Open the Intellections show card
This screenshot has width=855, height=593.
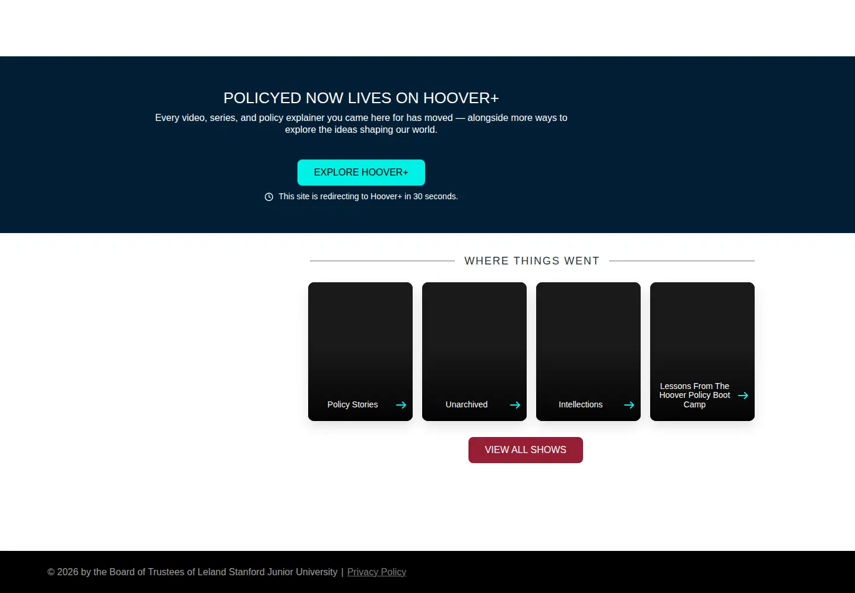point(588,352)
